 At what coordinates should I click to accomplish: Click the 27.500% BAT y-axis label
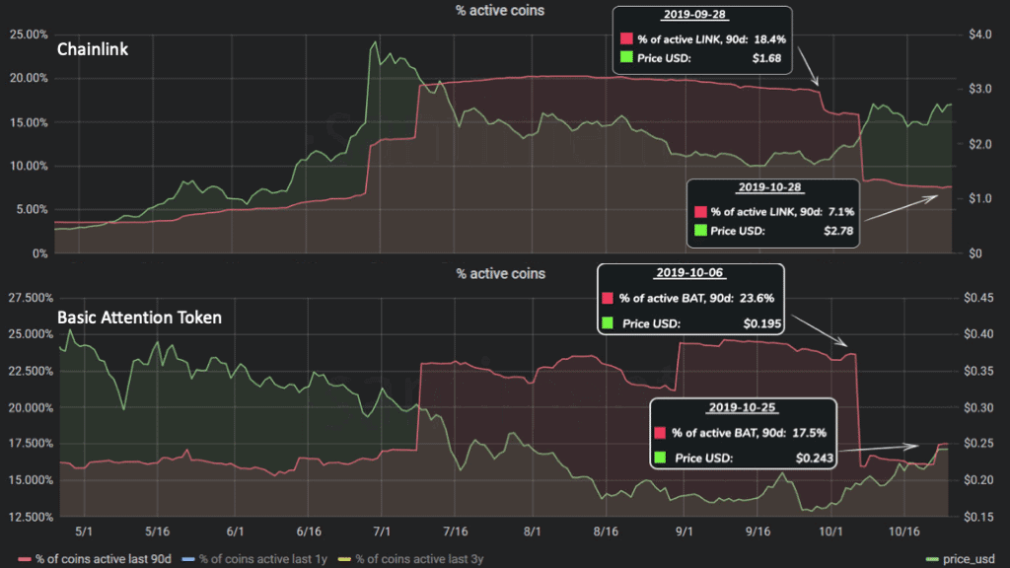click(31, 298)
